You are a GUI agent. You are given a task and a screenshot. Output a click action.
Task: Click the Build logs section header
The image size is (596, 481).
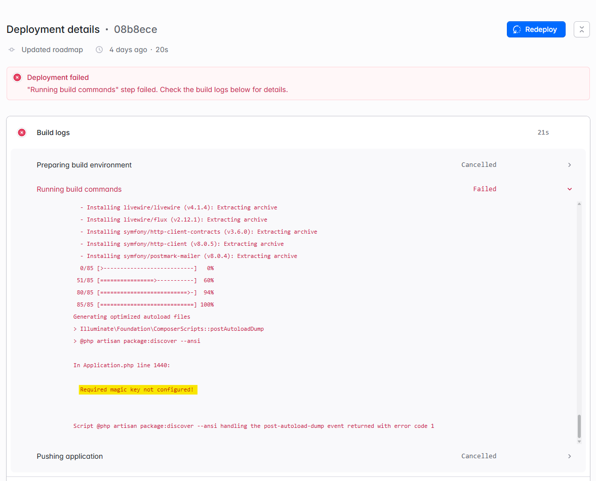point(53,133)
